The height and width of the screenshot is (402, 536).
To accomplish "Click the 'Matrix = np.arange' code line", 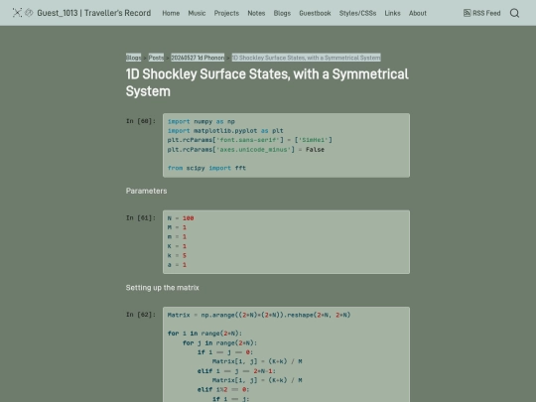I will [259, 315].
